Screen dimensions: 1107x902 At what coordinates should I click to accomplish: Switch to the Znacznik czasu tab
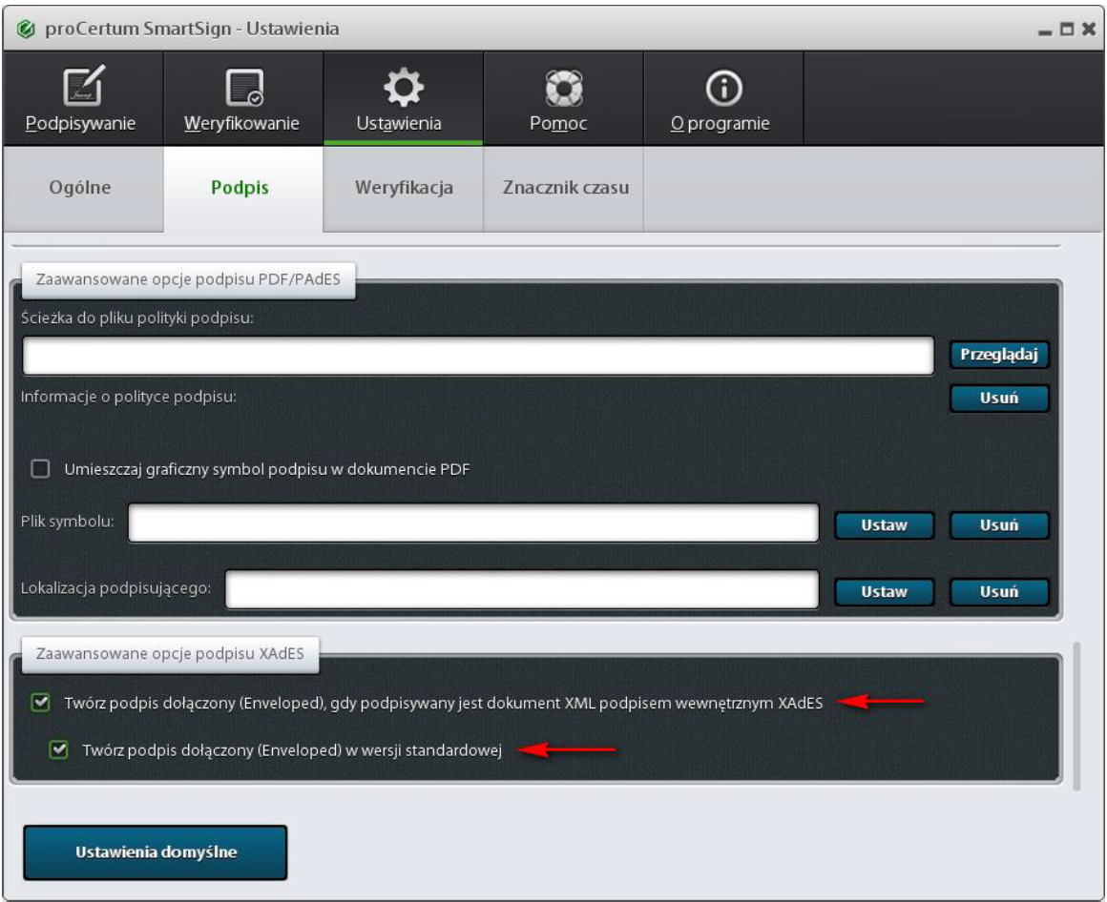(563, 188)
